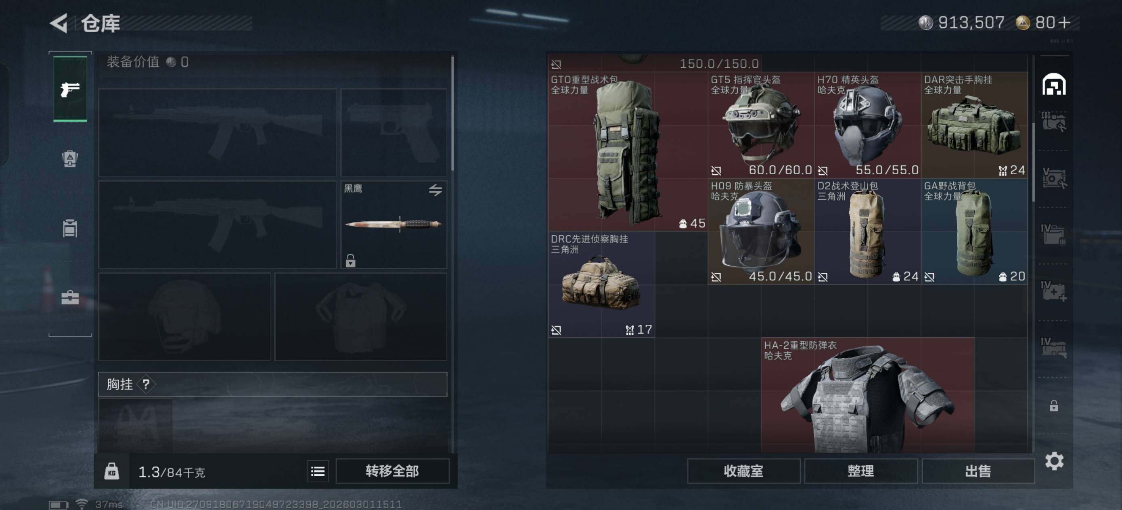Select the HA-2重型防弹衣 armor item
Viewport: 1122px width, 510px height.
(x=868, y=395)
